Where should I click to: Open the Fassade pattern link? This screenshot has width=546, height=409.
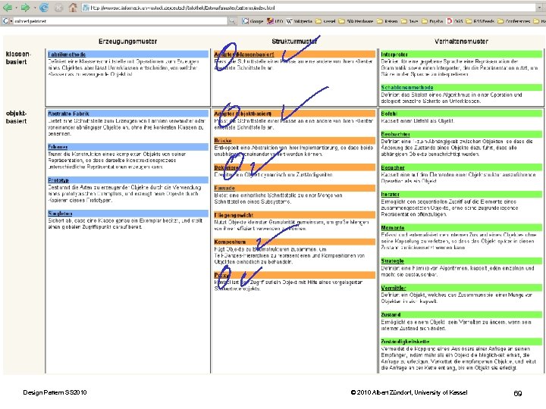click(x=224, y=188)
